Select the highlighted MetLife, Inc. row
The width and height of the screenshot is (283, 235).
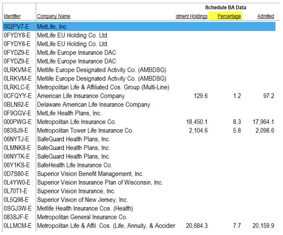click(x=139, y=27)
